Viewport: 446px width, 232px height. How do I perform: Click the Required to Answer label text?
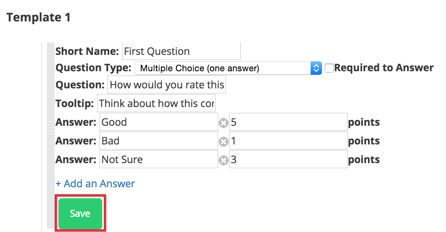[x=384, y=68]
